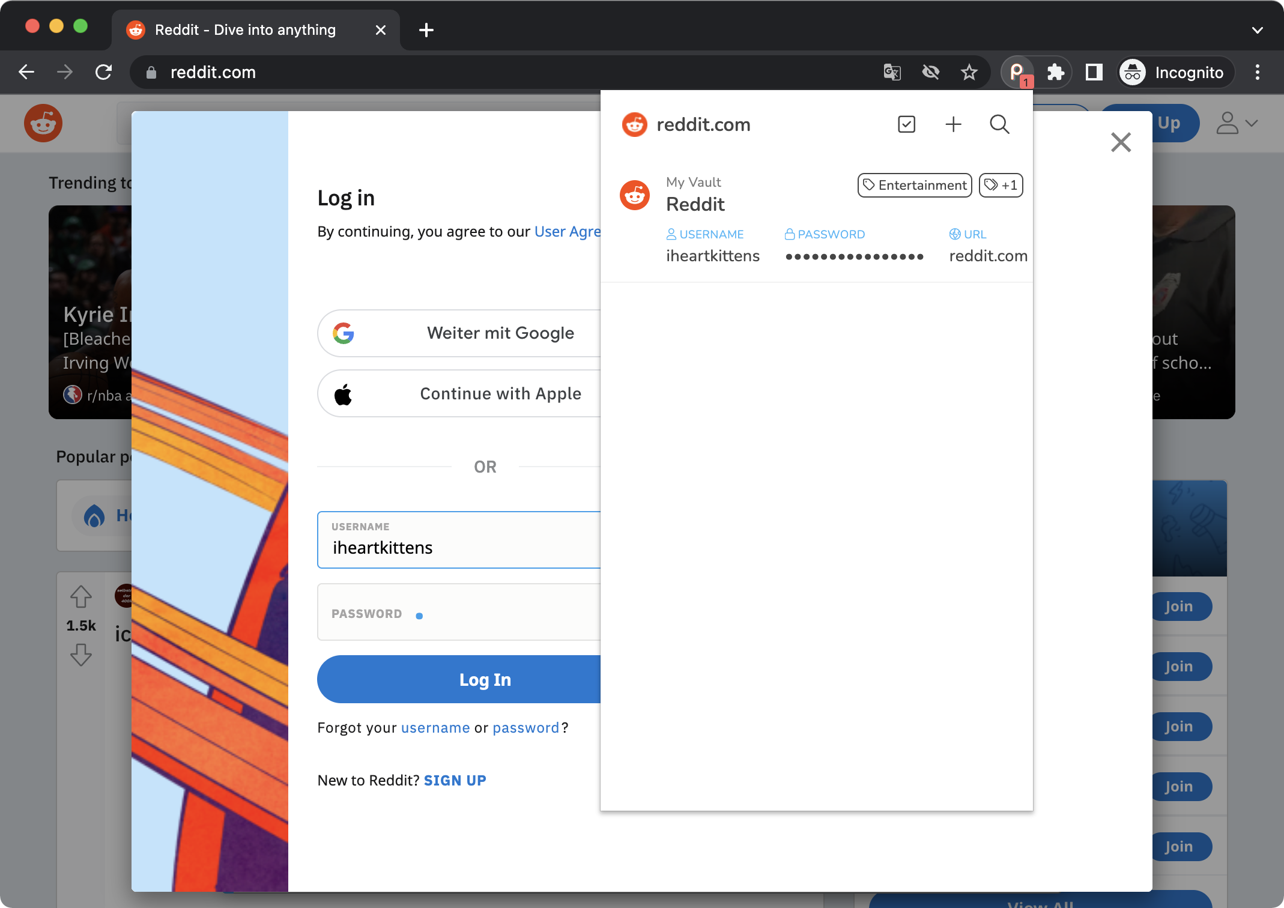
Task: Click the Reddit entry title
Action: (x=695, y=204)
